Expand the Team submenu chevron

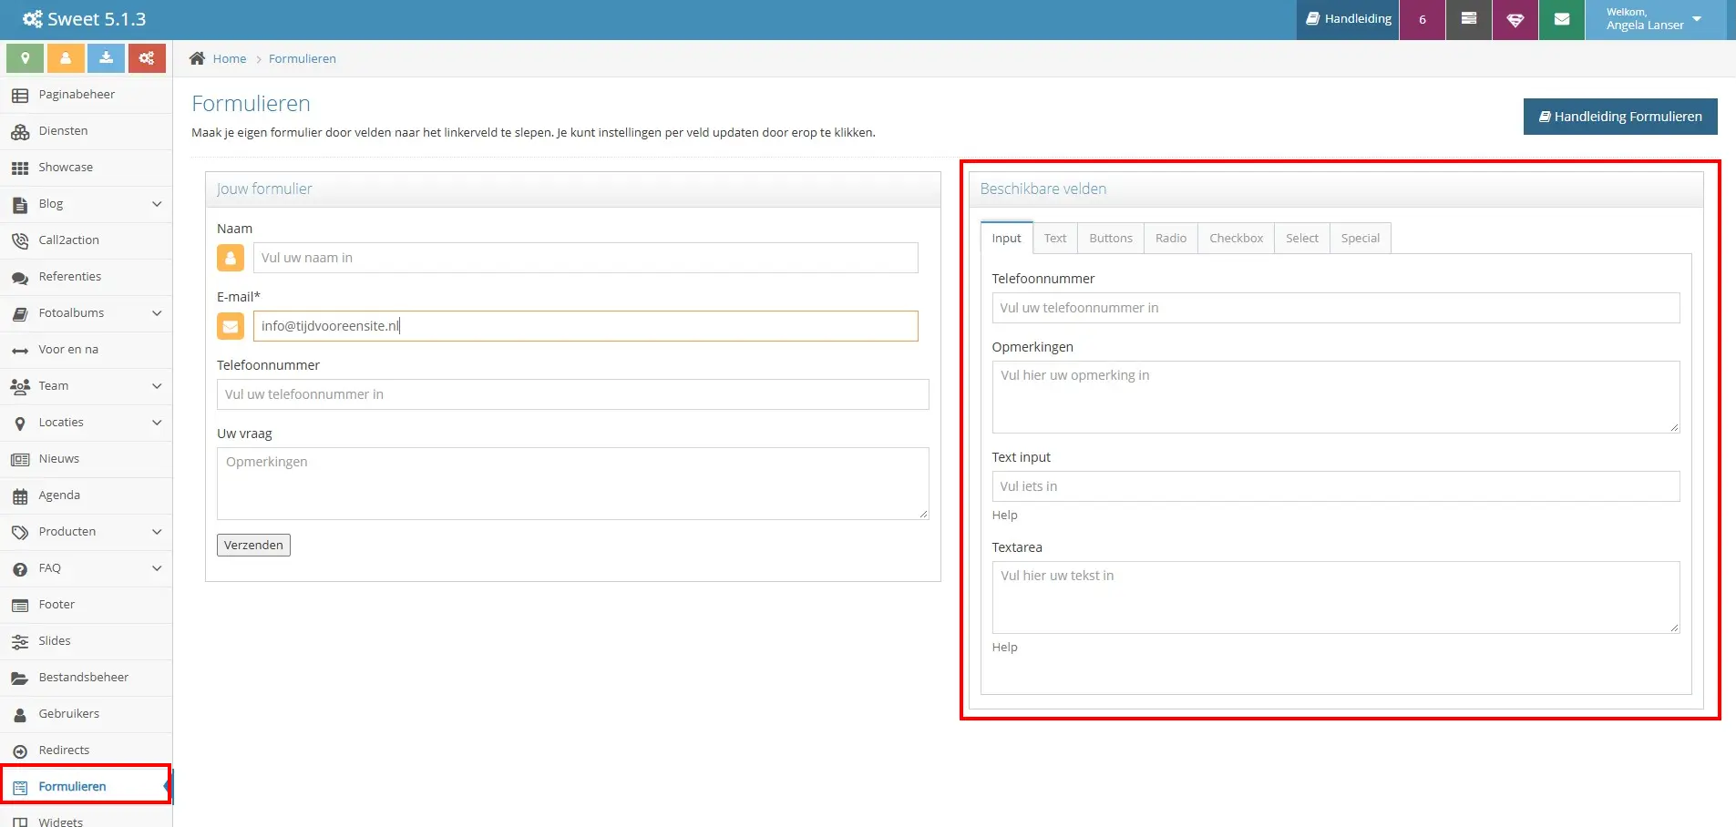click(157, 386)
